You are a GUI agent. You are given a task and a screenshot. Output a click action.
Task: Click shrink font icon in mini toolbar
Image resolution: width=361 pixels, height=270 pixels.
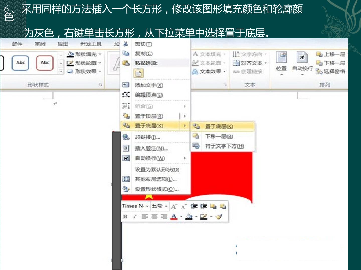pyautogui.click(x=184, y=206)
